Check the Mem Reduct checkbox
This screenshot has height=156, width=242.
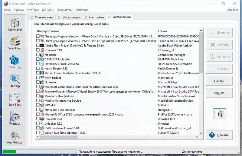38,78
